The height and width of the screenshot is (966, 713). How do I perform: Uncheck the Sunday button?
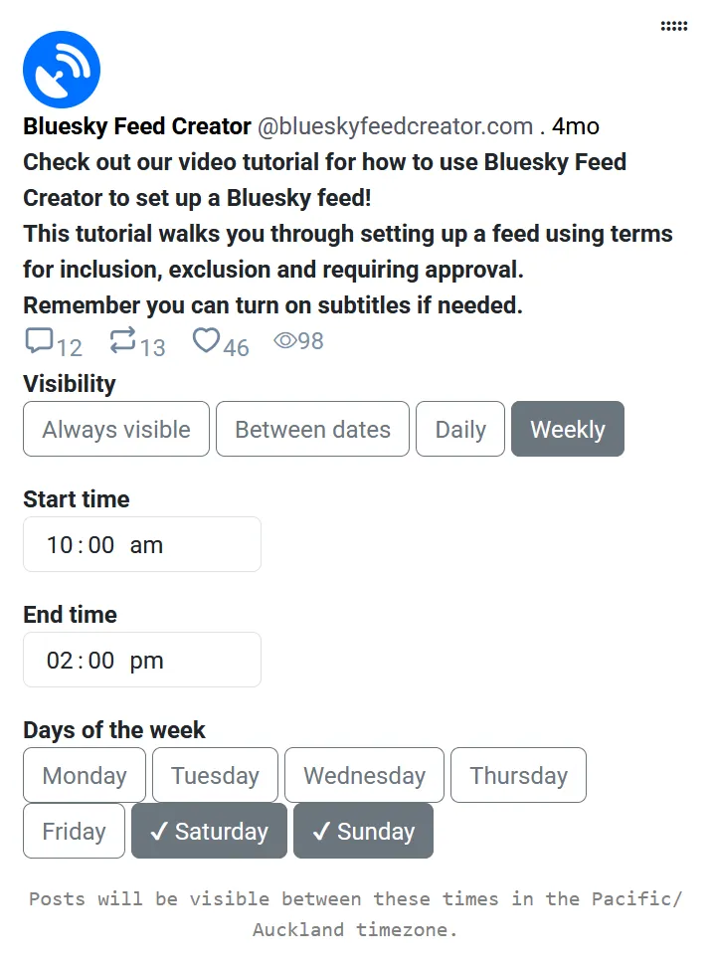pyautogui.click(x=363, y=831)
